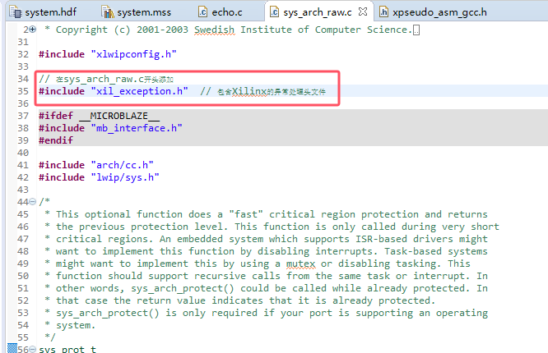Collapse the comment block starting at line 44
The width and height of the screenshot is (548, 353).
(32, 202)
